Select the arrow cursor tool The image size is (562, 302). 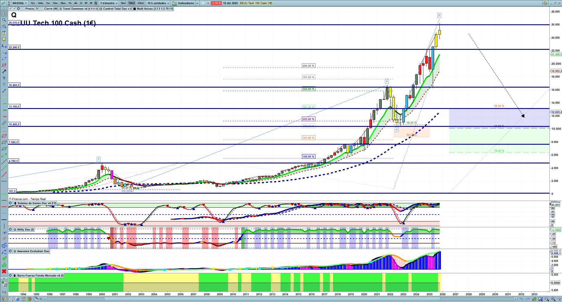(4, 13)
